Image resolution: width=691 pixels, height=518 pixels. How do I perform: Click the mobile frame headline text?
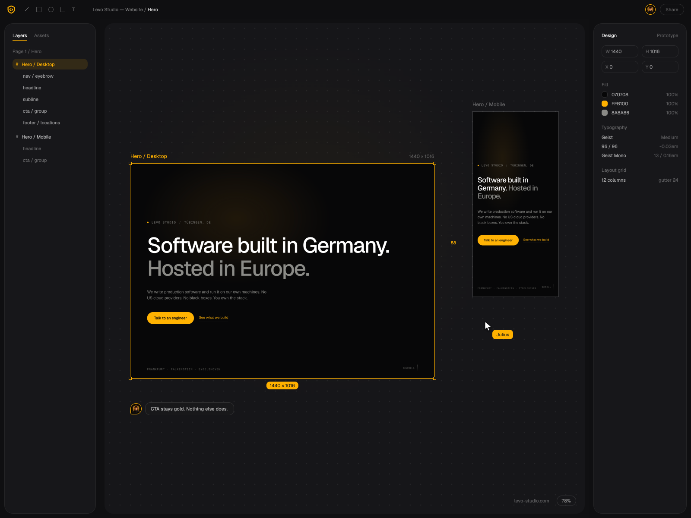(508, 188)
